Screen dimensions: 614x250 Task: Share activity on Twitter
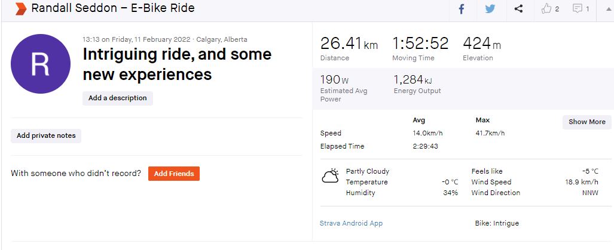[x=490, y=9]
